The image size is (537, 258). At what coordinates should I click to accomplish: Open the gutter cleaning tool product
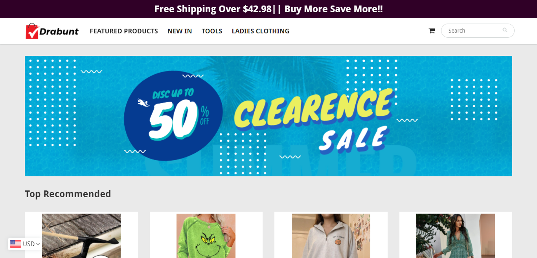[81, 236]
